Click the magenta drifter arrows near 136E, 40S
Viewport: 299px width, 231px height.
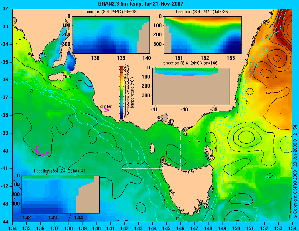[41, 151]
